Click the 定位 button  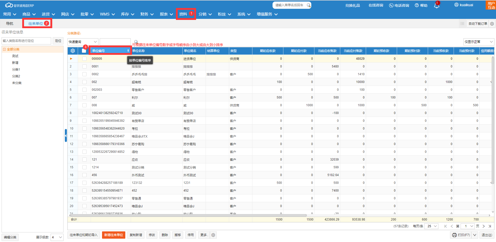pyautogui.click(x=58, y=41)
